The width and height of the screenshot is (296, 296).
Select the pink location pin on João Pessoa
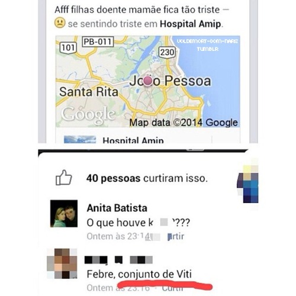coord(148,81)
